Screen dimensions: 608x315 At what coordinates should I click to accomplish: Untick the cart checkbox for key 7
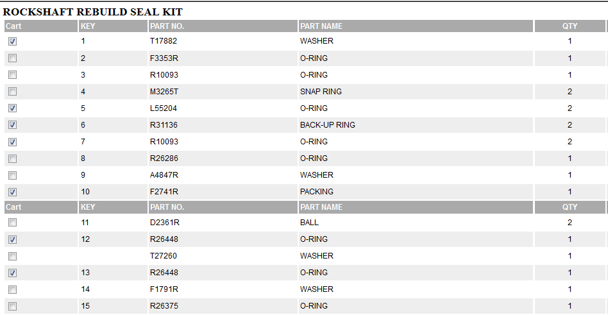tap(13, 142)
